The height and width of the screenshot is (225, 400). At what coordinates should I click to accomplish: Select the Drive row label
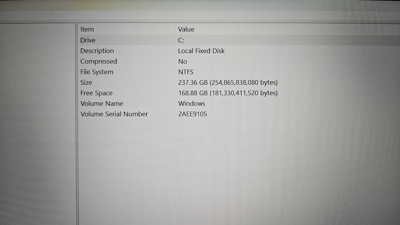click(88, 40)
